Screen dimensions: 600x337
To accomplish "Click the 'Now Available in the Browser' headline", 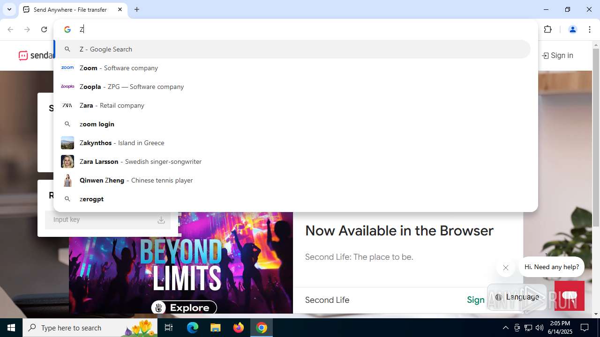I will [x=399, y=231].
